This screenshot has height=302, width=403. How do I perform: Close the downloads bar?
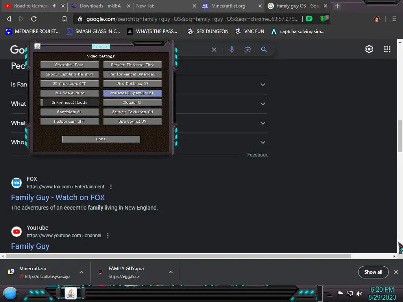tap(396, 272)
